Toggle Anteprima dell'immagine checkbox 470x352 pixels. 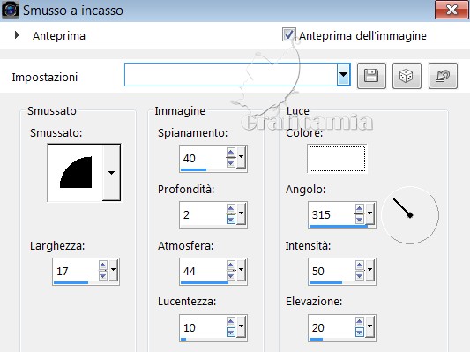[289, 34]
